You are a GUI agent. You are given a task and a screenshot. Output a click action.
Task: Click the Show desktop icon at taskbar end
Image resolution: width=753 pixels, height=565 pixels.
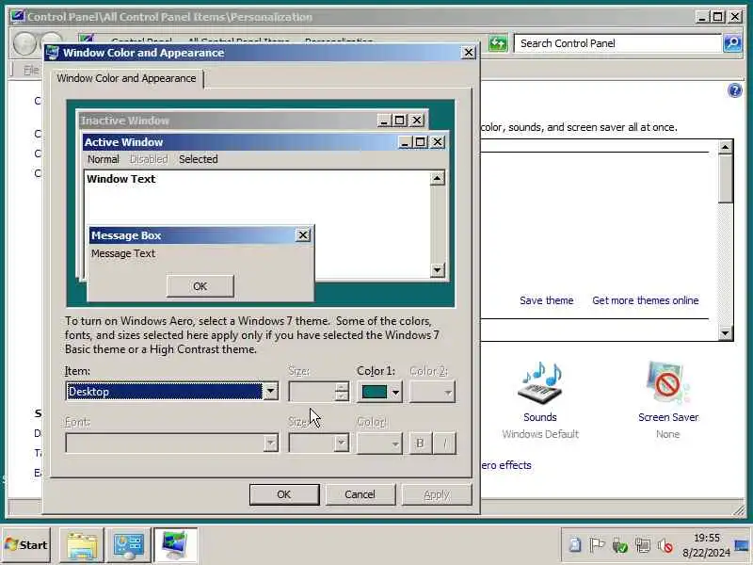743,545
